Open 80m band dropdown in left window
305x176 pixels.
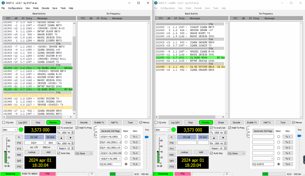tap(10, 130)
